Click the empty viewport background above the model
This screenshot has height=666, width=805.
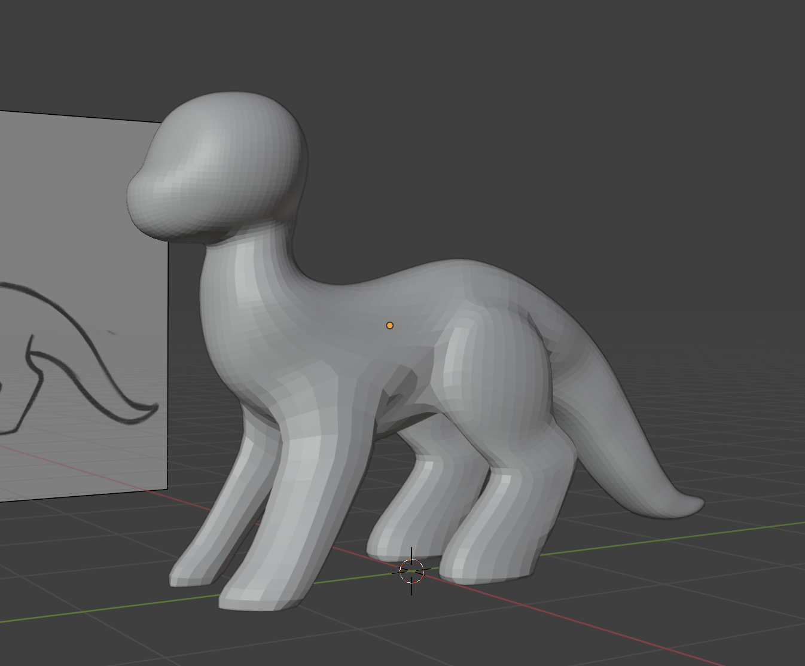click(538, 90)
